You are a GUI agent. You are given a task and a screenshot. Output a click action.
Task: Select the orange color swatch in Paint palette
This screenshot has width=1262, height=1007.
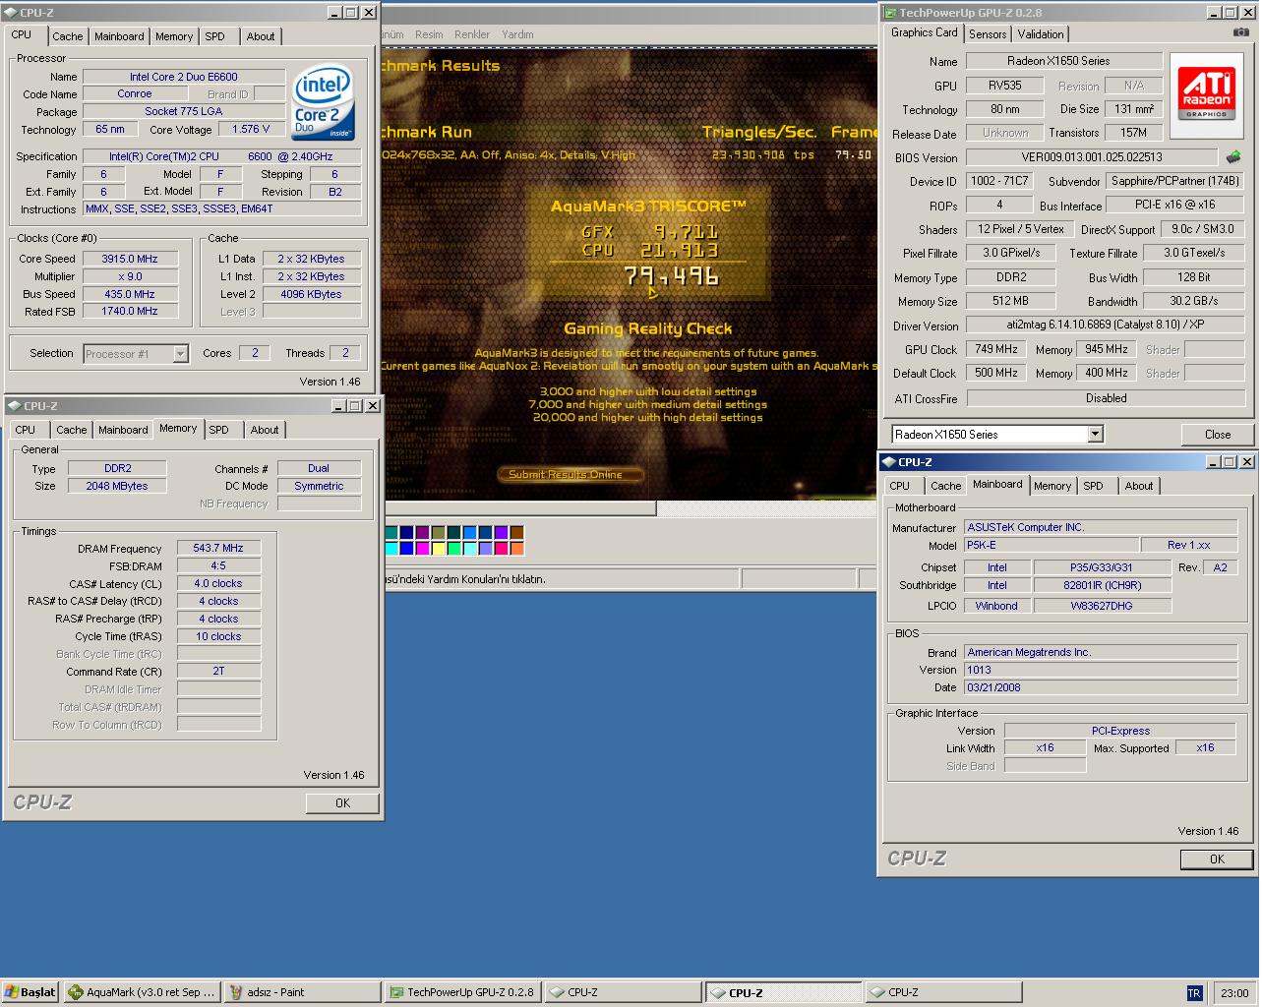(516, 548)
